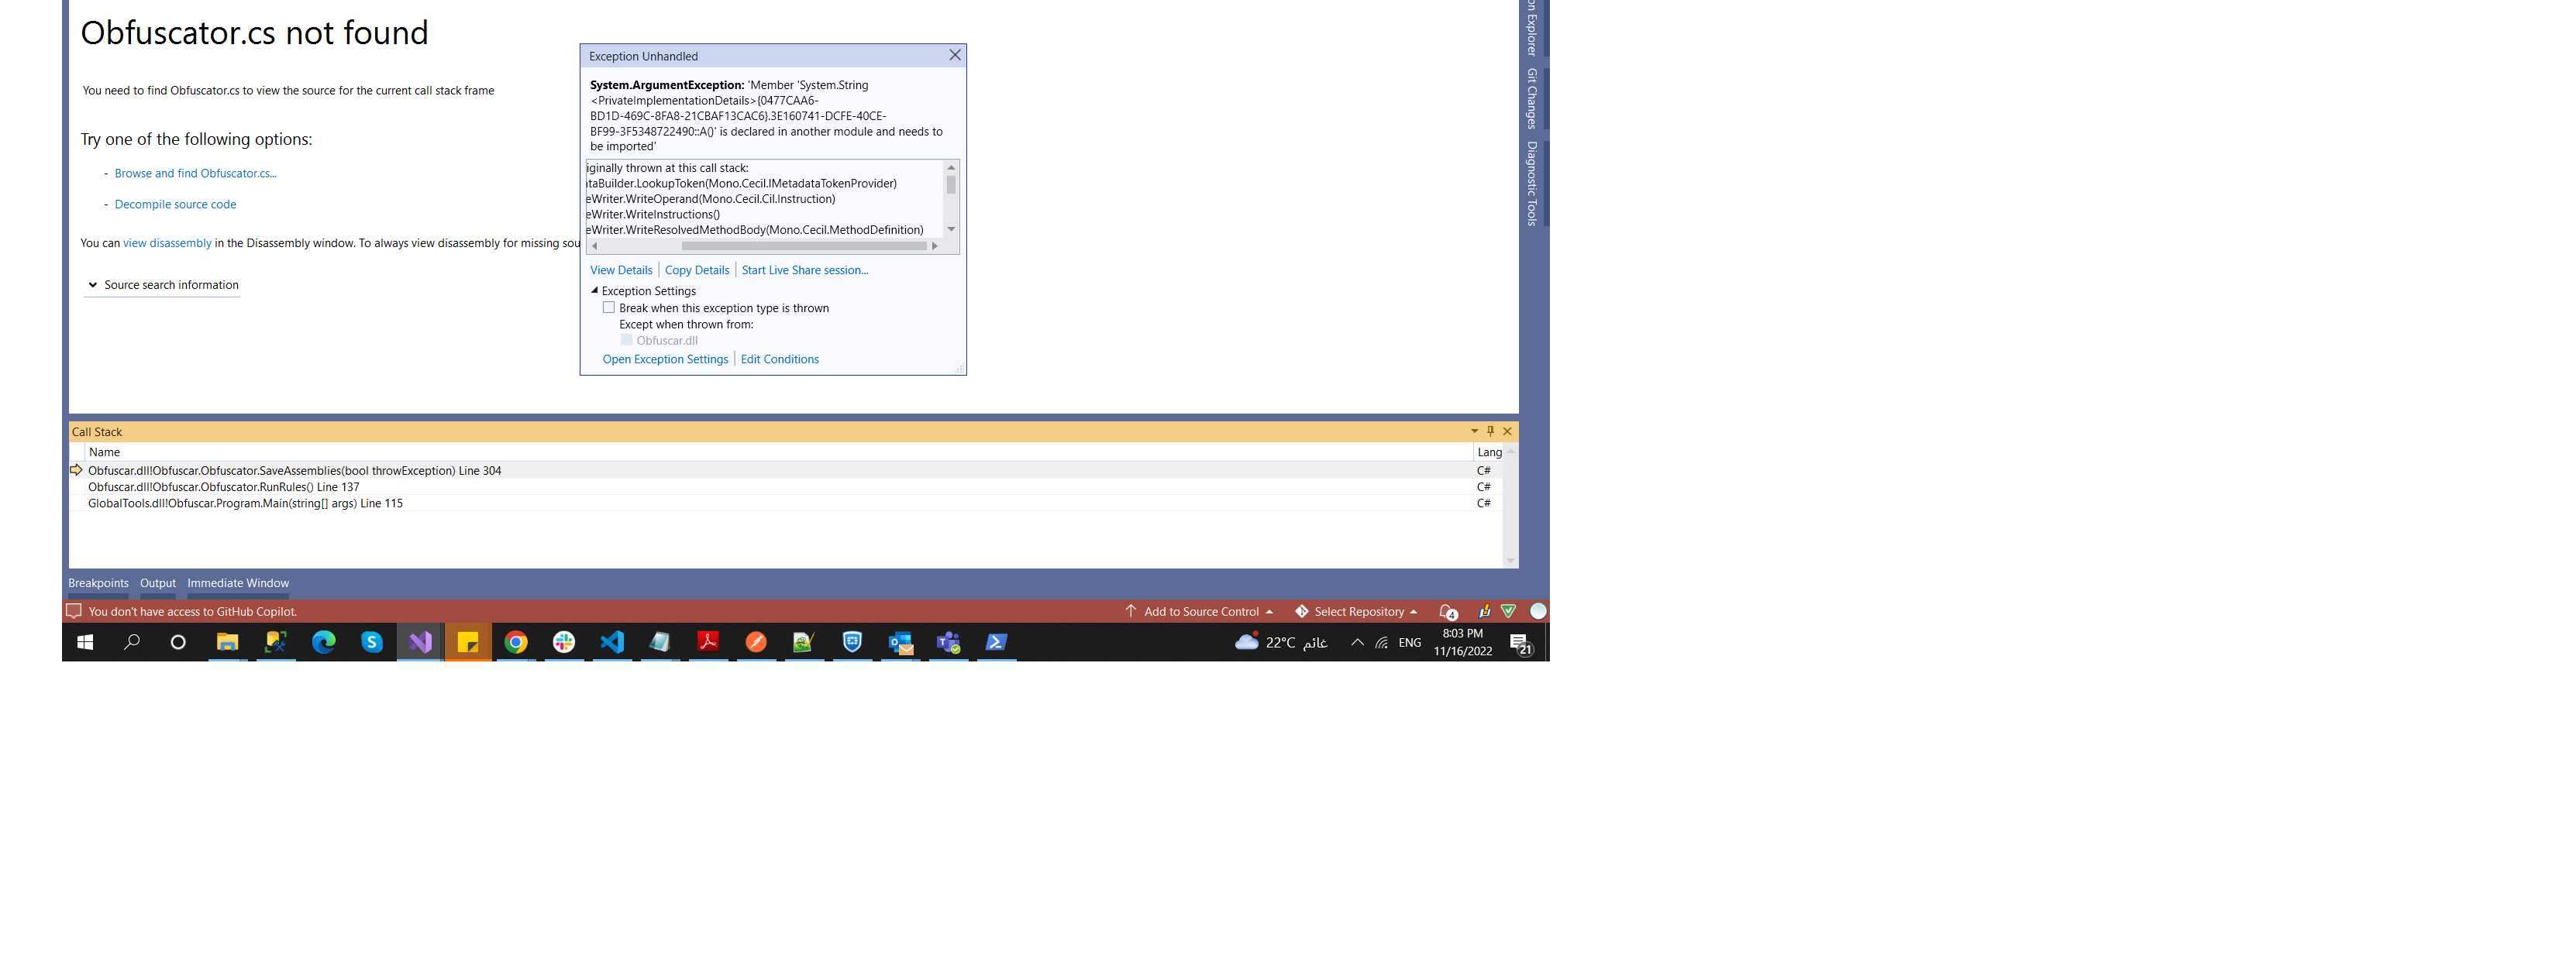Open Microsoft Teams taskbar icon

(x=948, y=642)
